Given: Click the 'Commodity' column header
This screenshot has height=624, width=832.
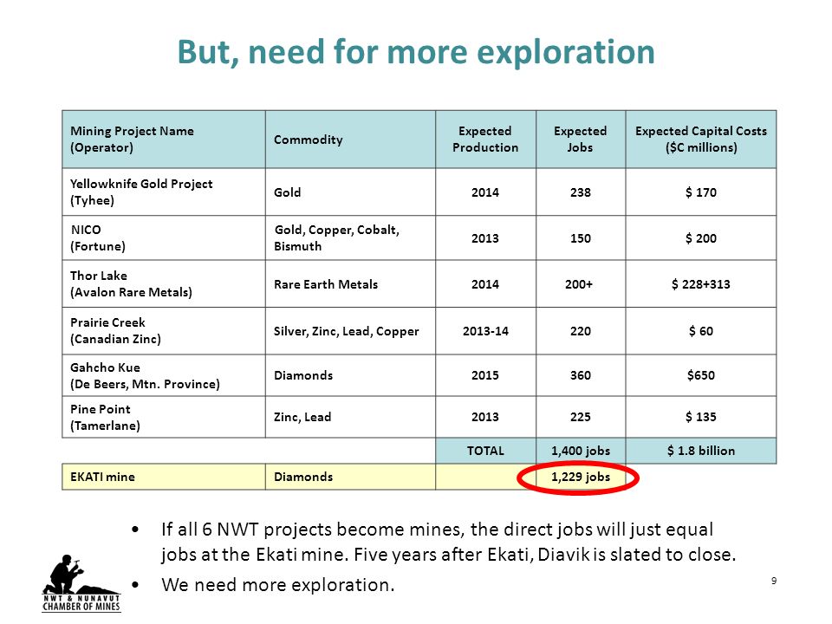Looking at the screenshot, I should point(350,140).
